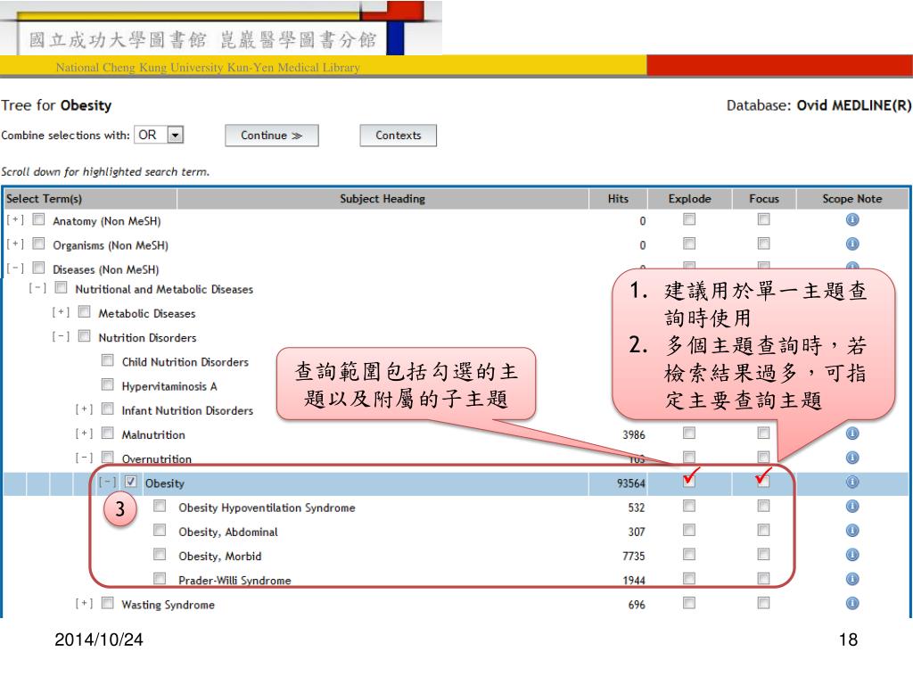Click the Hits column header

pos(618,199)
